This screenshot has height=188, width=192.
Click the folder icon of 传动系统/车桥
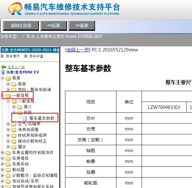point(8,181)
